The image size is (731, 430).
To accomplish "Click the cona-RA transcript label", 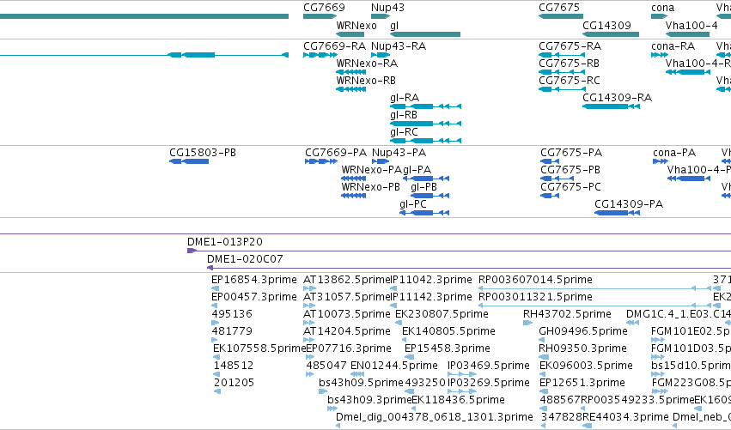I will point(673,46).
